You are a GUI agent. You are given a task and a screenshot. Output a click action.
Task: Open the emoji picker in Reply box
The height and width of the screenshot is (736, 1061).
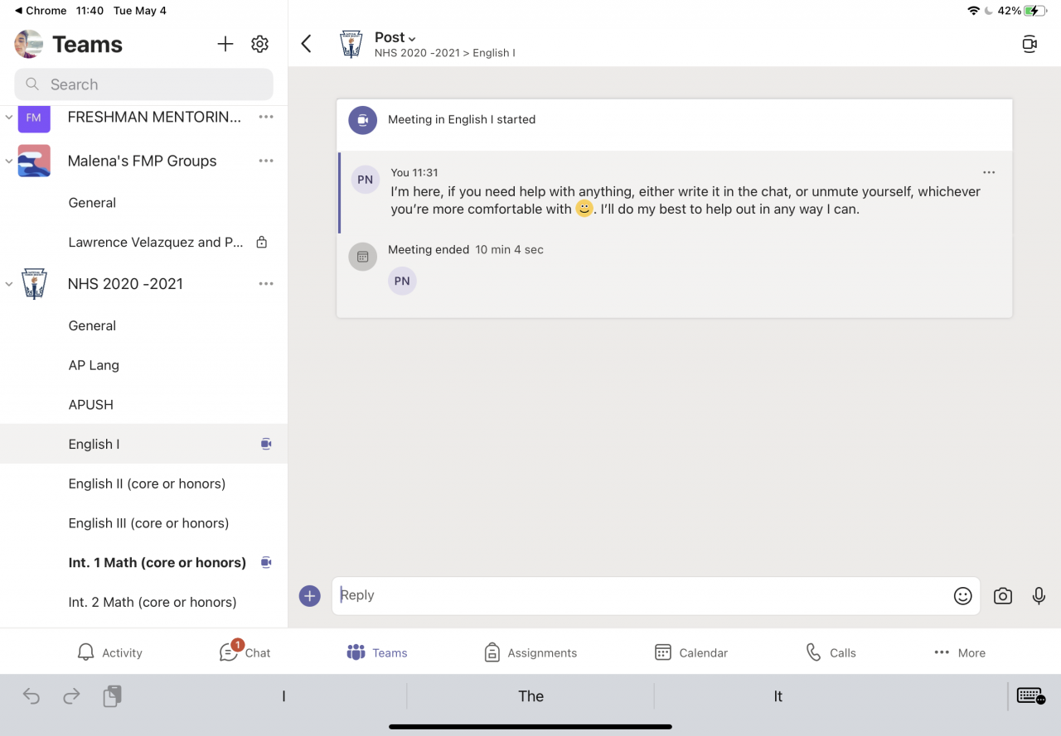tap(962, 596)
